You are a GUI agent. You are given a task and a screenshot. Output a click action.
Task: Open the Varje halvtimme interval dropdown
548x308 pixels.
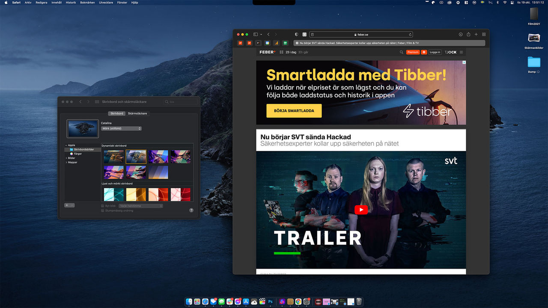point(141,206)
